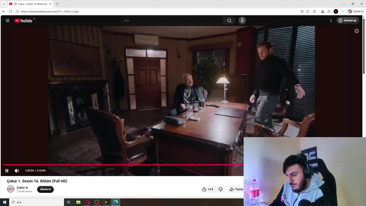Open the Windows Start menu
Viewport: 366px width, 206px height.
click(x=5, y=202)
